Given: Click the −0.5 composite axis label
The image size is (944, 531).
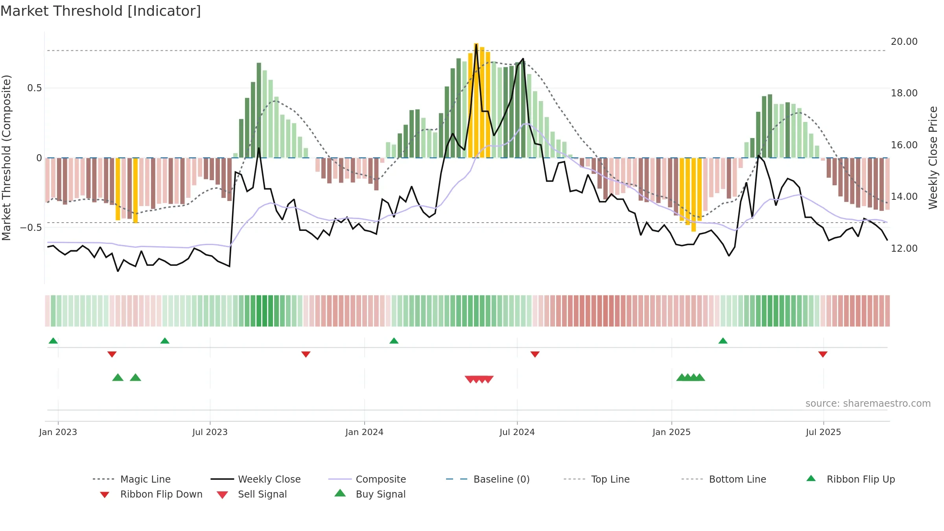Looking at the screenshot, I should coord(31,227).
